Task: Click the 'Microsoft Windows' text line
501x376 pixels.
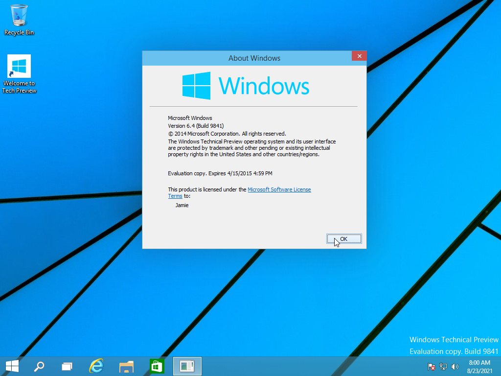Action: click(190, 118)
